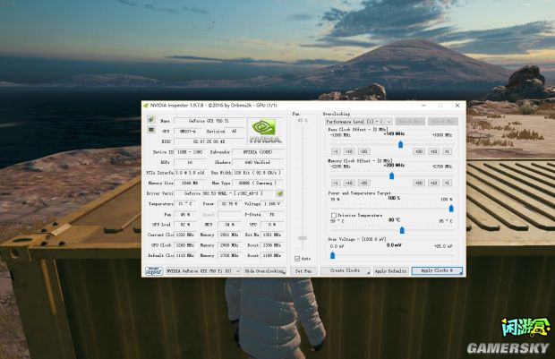Toggle the Auto fan checkbox
The width and height of the screenshot is (555, 359).
pos(298,259)
